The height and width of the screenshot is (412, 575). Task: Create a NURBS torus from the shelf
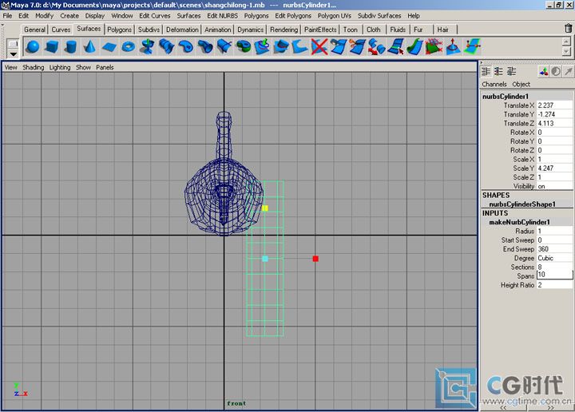(128, 47)
